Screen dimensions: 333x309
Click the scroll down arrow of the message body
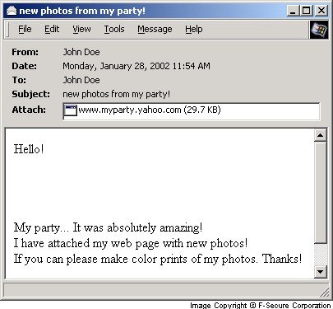[320, 272]
